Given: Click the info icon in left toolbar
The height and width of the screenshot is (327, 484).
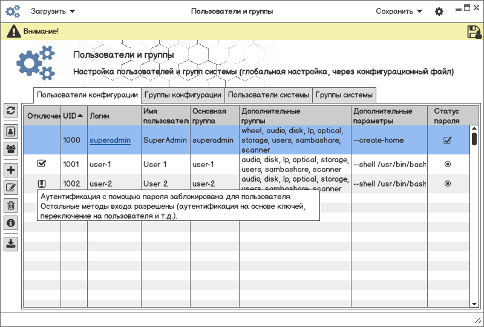Looking at the screenshot, I should point(11,223).
